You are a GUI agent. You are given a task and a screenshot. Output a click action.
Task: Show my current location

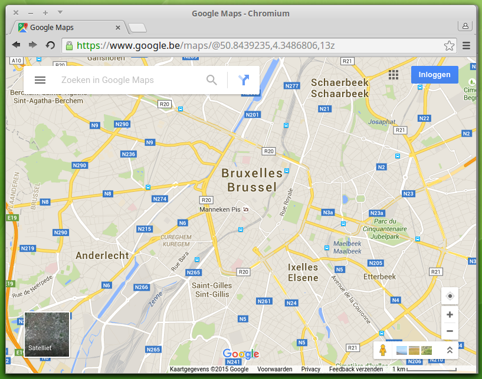click(450, 296)
